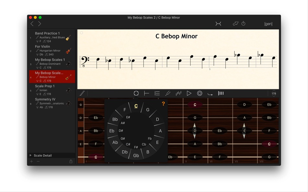Click the violin icon on For Violin
The width and height of the screenshot is (308, 192).
(68, 51)
